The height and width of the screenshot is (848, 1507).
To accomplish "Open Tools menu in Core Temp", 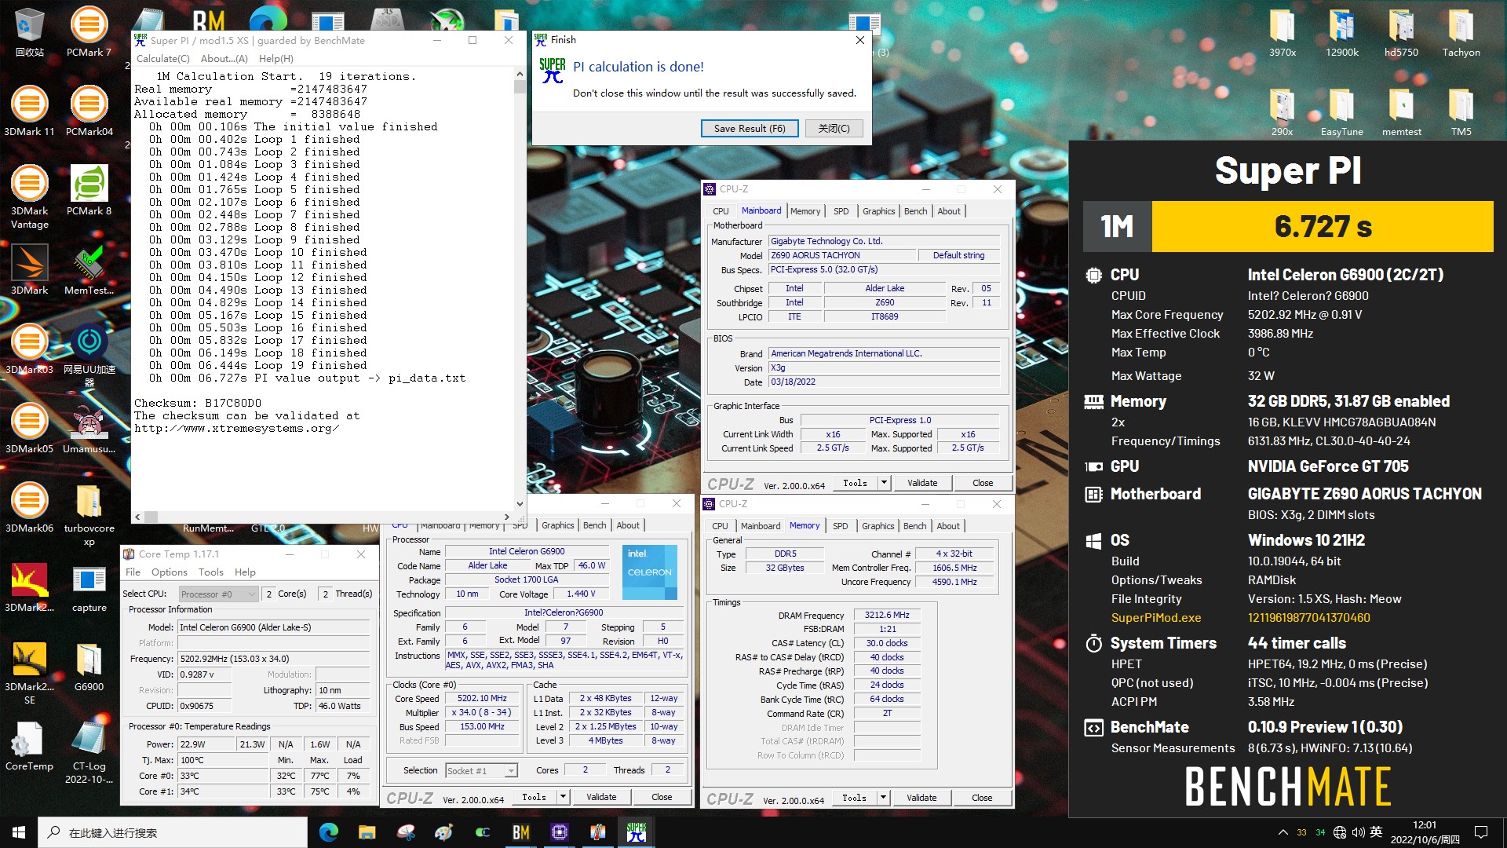I will click(x=210, y=572).
